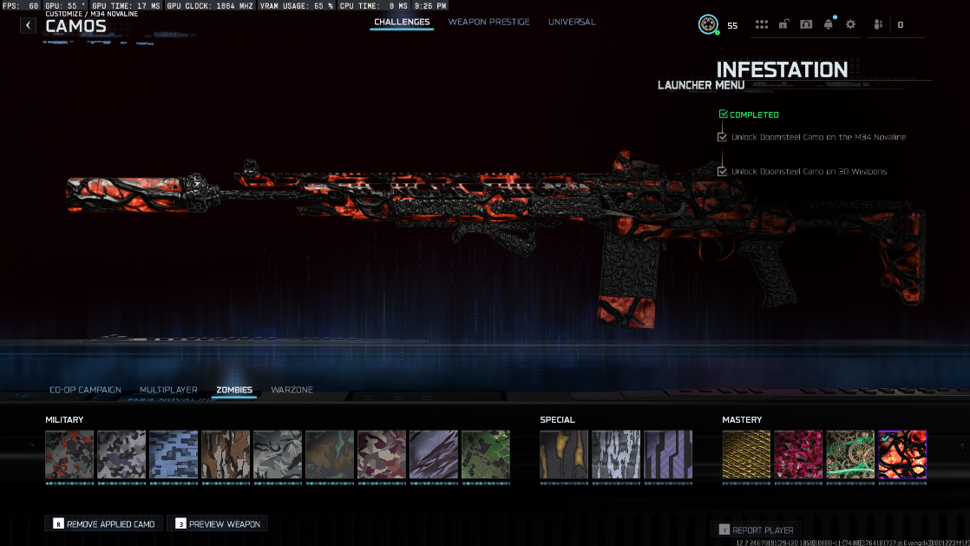Viewport: 970px width, 546px height.
Task: Click the Completed status checkmark
Action: pyautogui.click(x=724, y=114)
